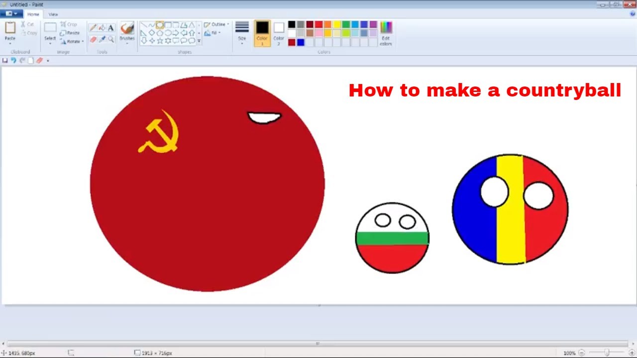This screenshot has width=637, height=358.
Task: Open Customize Quick Access Toolbar arrow
Action: pyautogui.click(x=48, y=61)
